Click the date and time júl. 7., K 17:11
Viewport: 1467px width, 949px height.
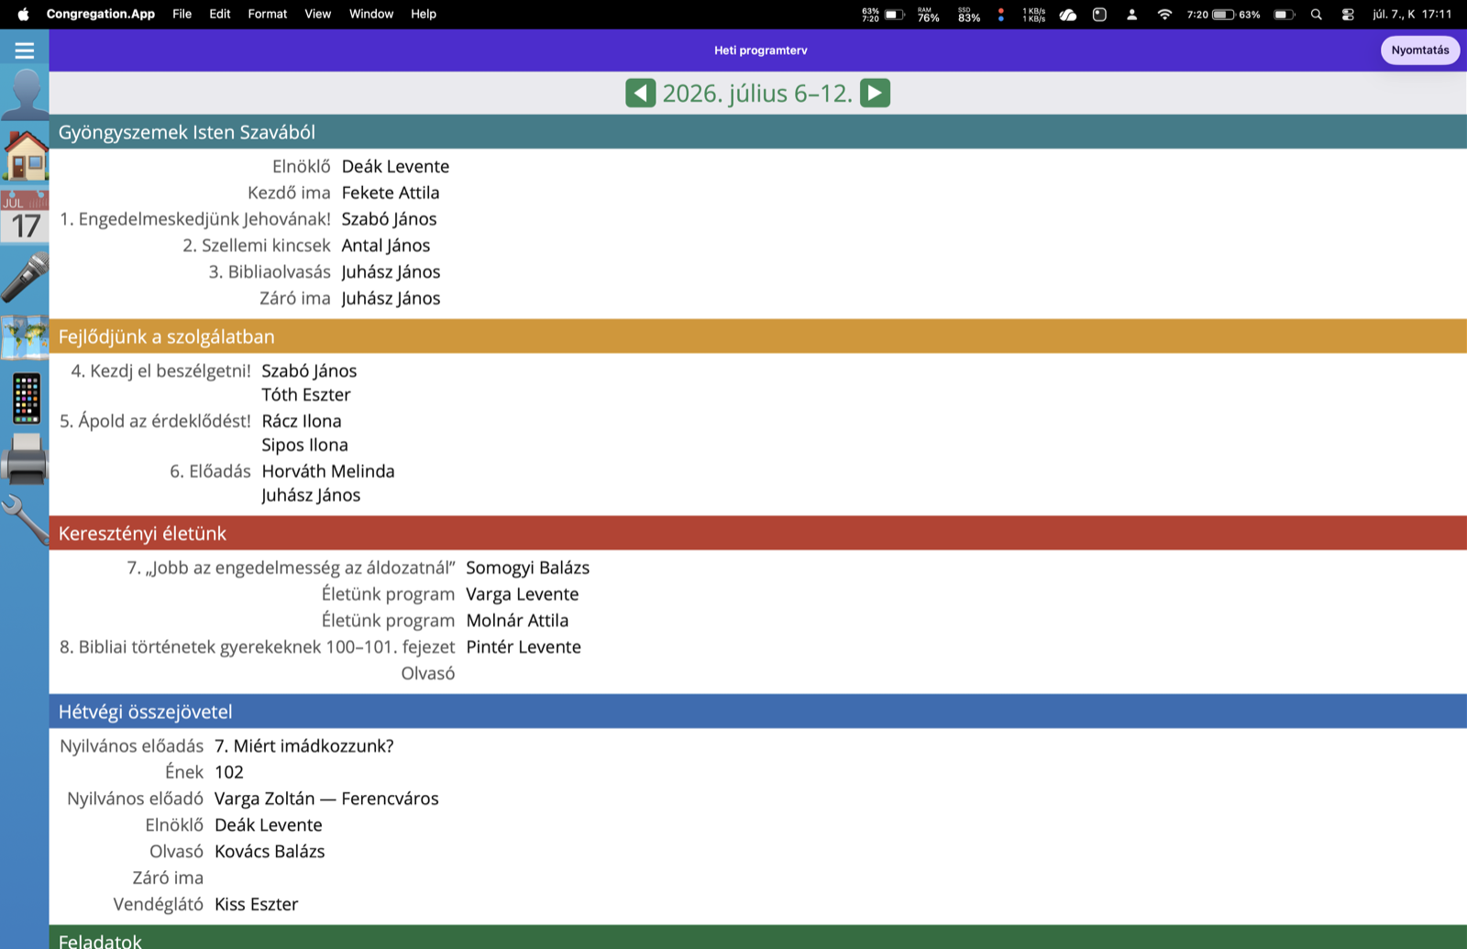1412,14
